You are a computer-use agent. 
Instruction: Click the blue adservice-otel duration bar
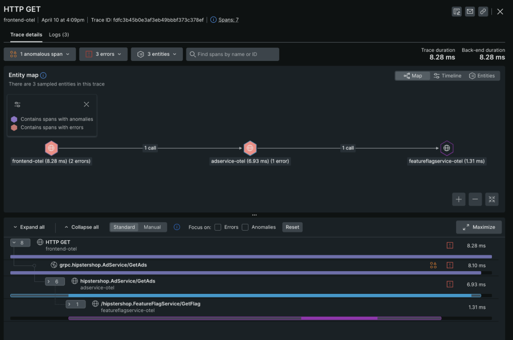point(246,296)
